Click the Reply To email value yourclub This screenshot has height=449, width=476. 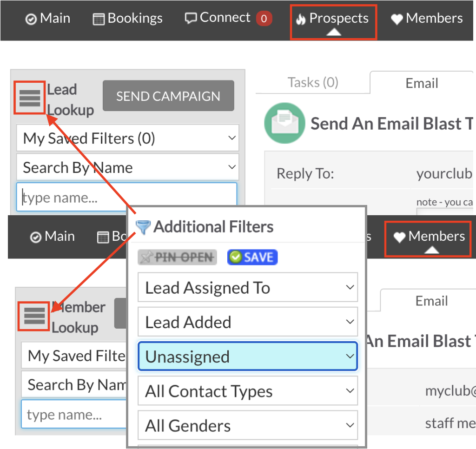pos(444,173)
